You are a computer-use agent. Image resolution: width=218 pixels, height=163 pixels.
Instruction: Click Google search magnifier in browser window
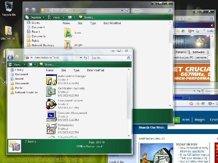[211, 18]
